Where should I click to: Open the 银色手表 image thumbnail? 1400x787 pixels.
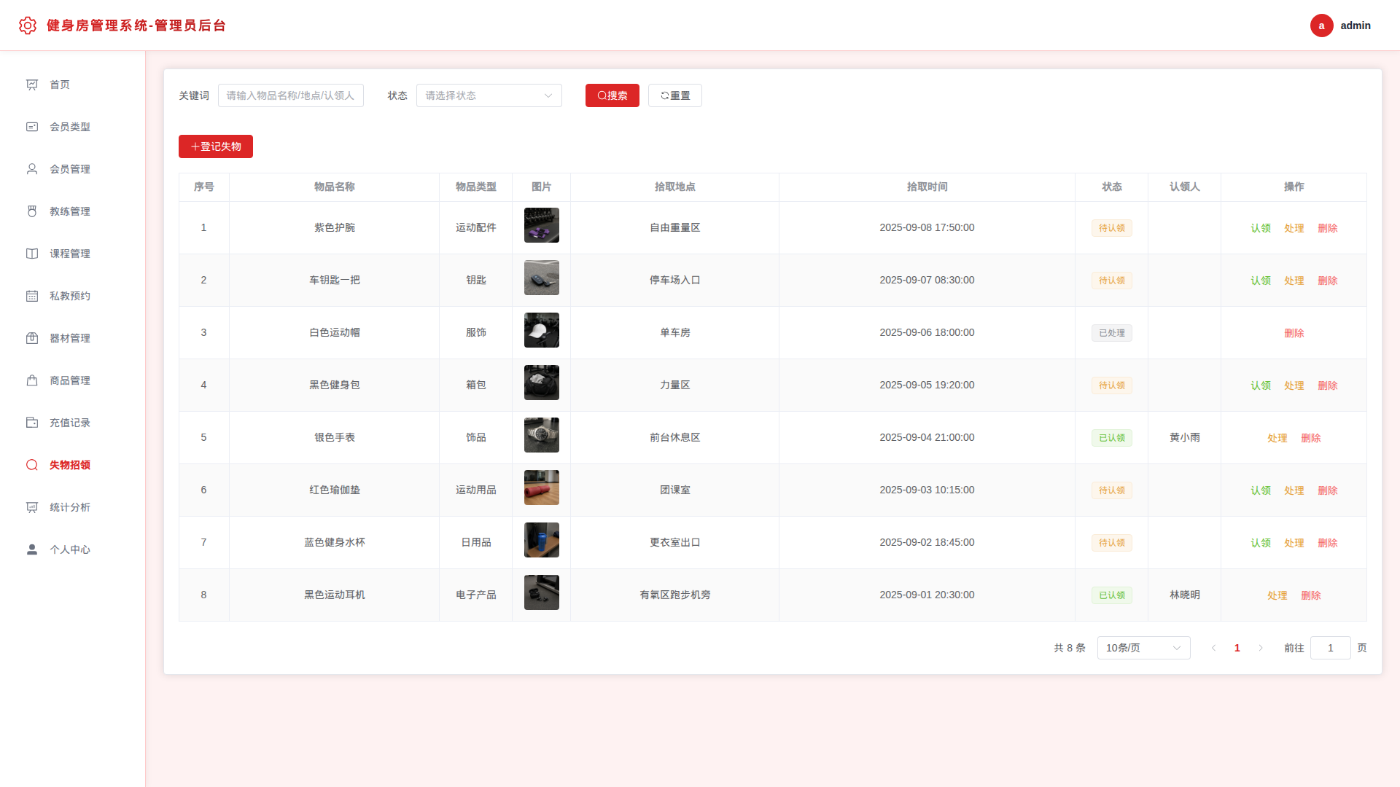coord(542,435)
